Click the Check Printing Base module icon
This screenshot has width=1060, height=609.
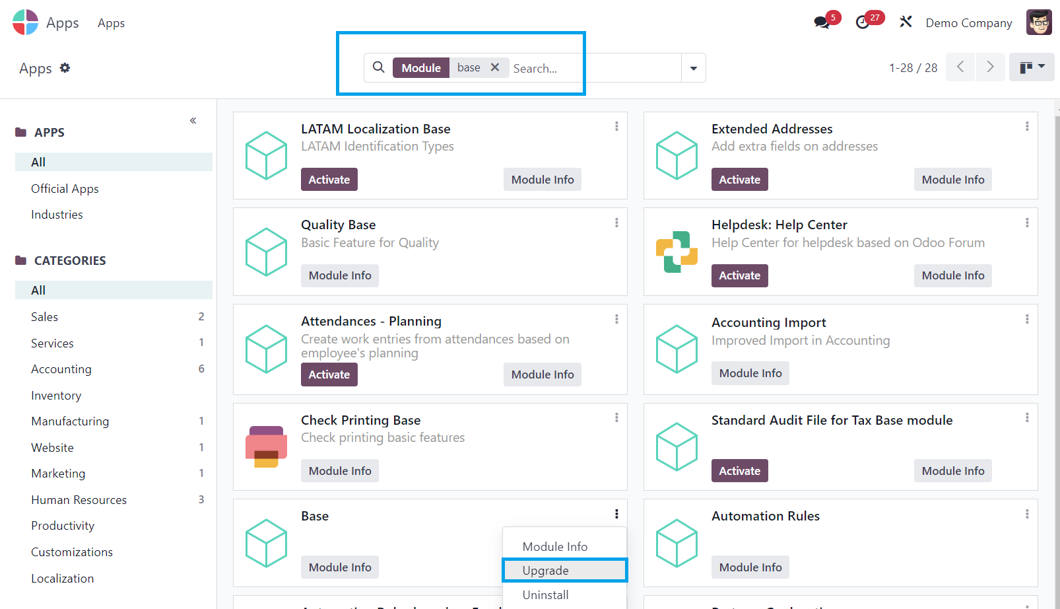(266, 447)
